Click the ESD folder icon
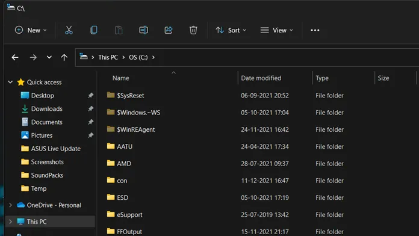 (x=111, y=197)
